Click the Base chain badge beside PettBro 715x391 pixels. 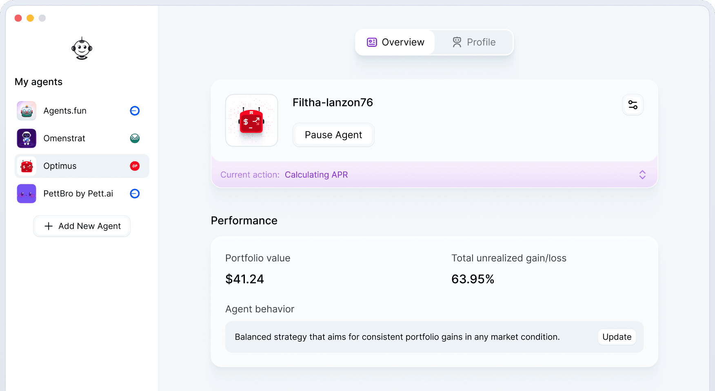point(135,193)
